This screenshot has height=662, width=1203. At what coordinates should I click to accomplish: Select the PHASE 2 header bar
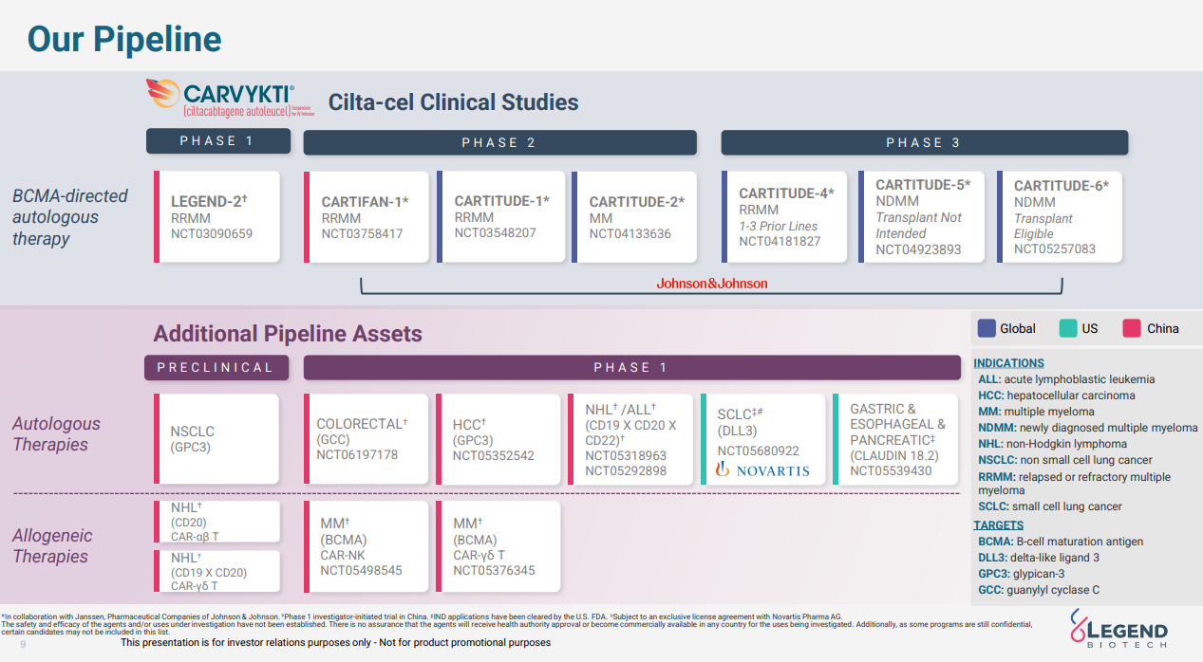(x=499, y=142)
